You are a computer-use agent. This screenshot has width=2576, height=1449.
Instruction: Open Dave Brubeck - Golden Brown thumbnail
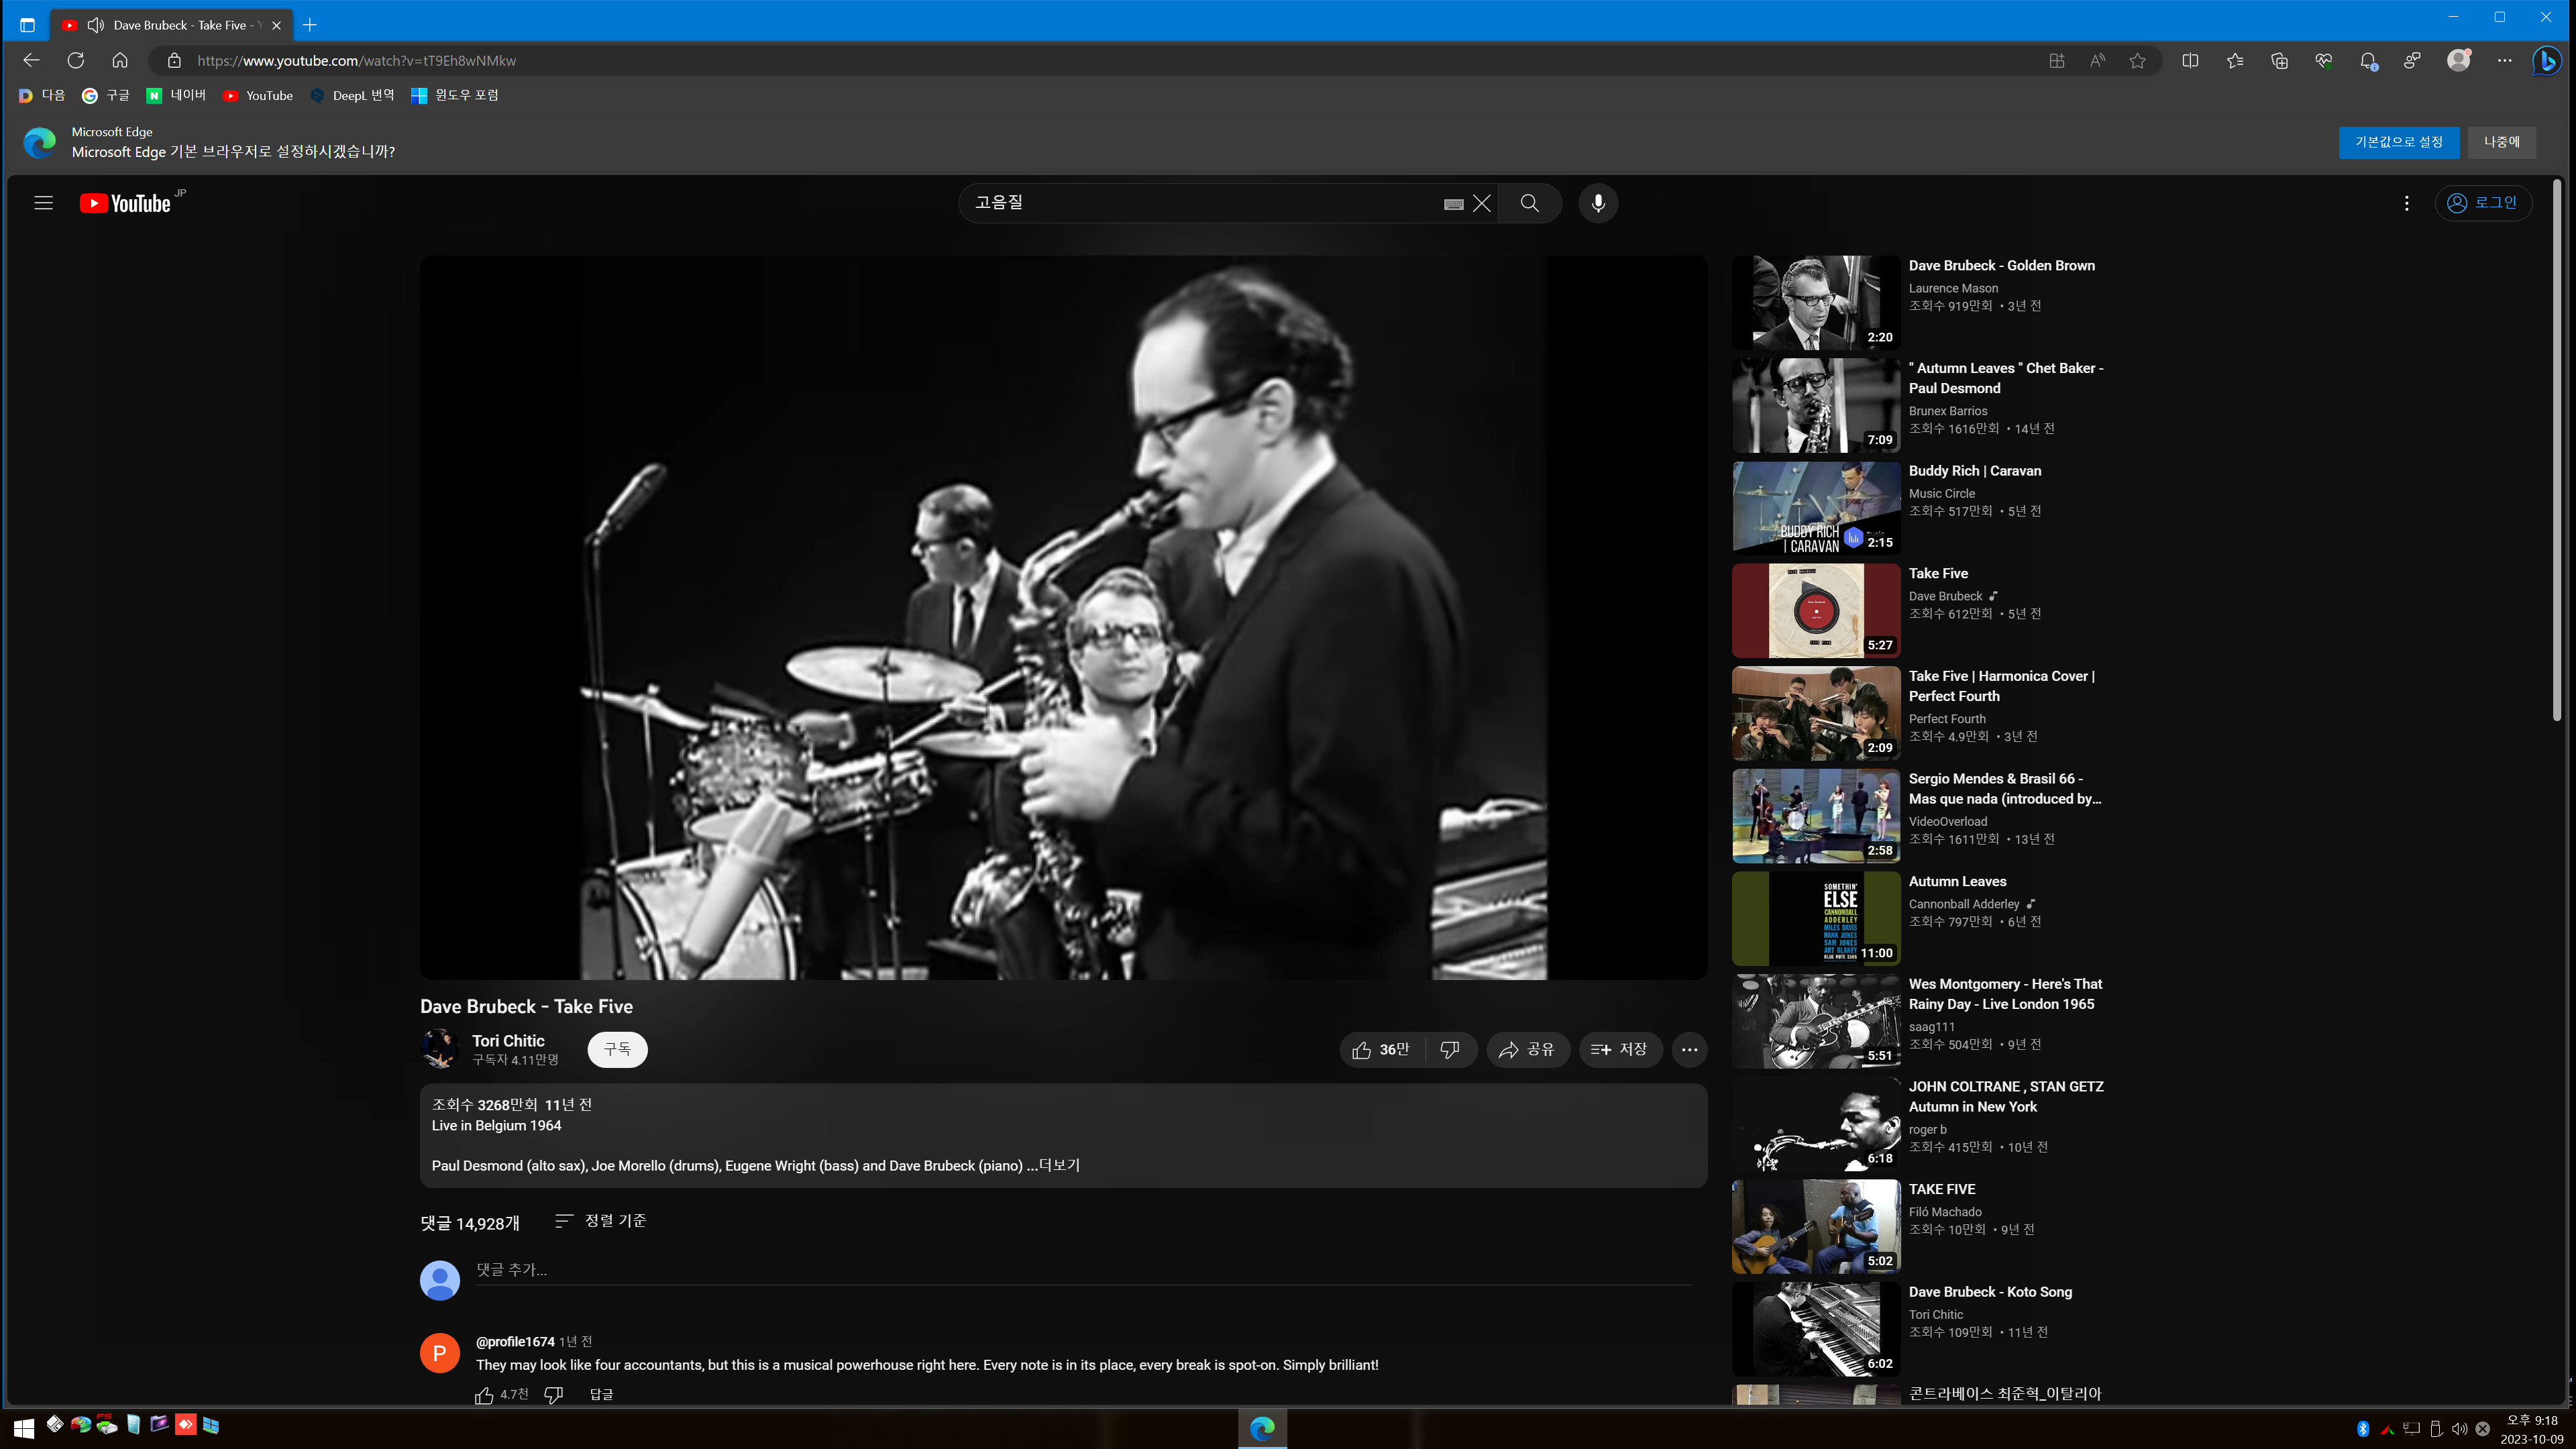1816,302
